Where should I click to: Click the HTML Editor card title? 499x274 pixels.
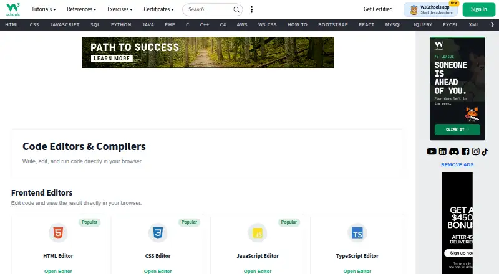(58, 256)
